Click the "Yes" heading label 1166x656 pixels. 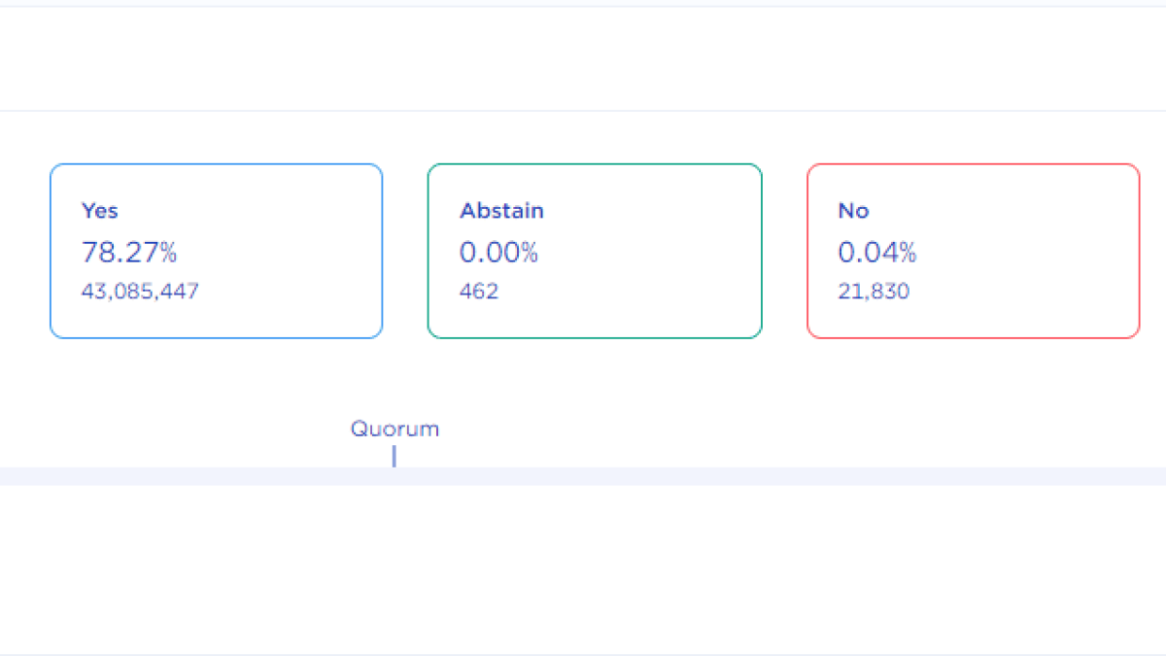(100, 211)
